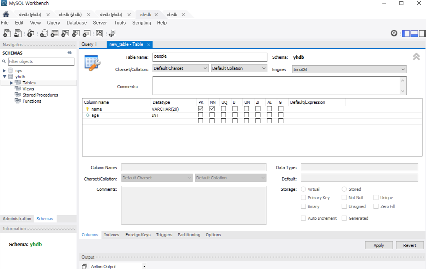Expand the Tables tree node

pyautogui.click(x=11, y=83)
